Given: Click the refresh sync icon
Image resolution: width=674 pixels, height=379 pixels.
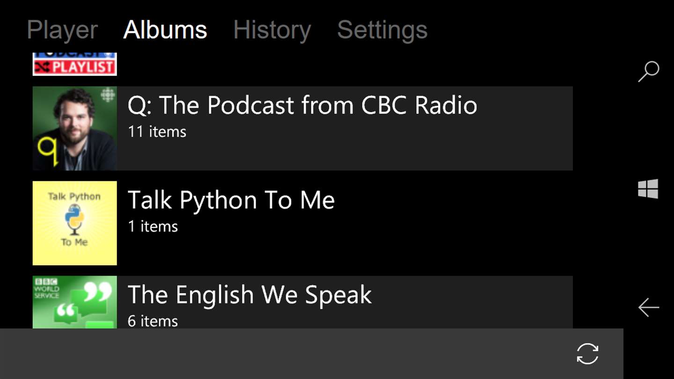Looking at the screenshot, I should point(587,354).
